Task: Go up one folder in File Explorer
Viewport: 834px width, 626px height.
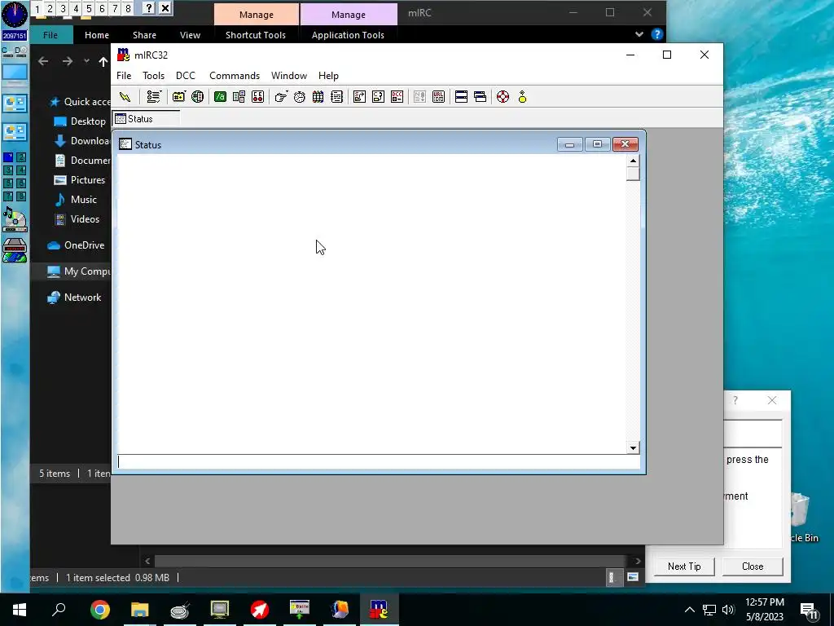Action: 103,62
